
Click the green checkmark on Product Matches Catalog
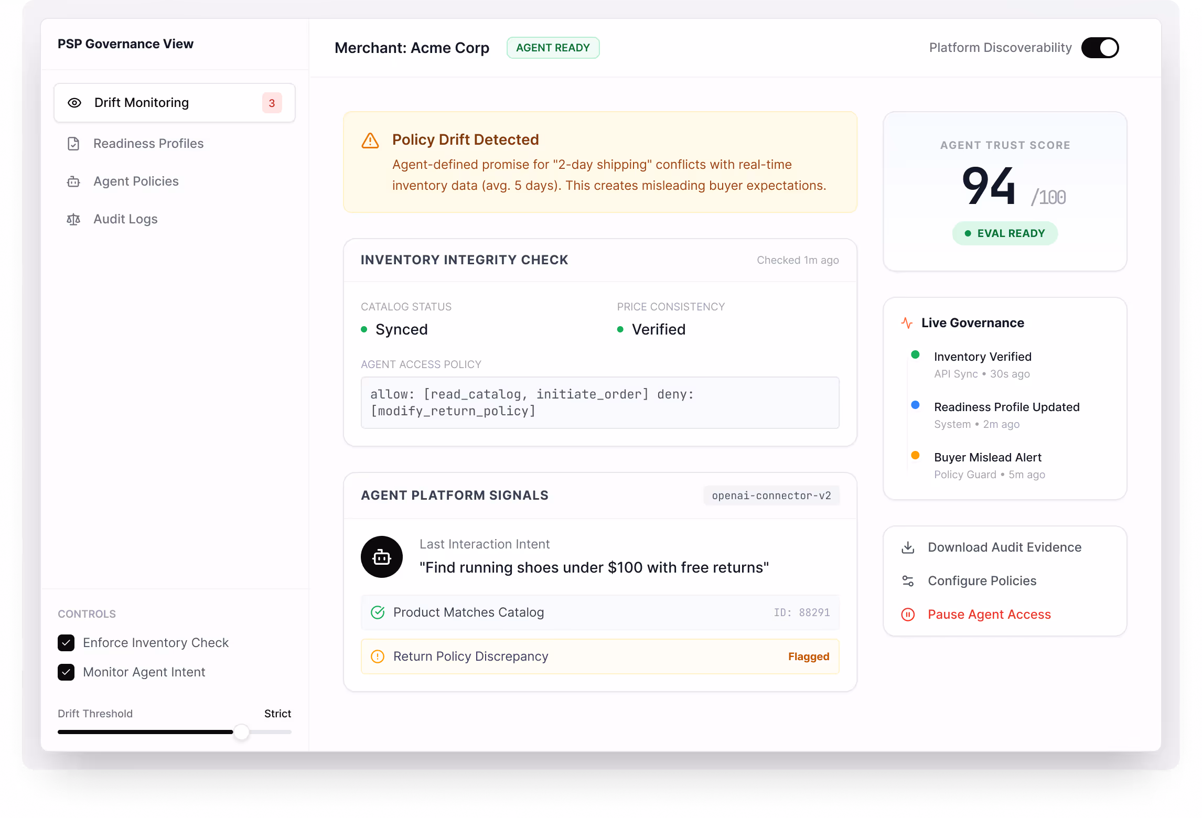tap(378, 612)
